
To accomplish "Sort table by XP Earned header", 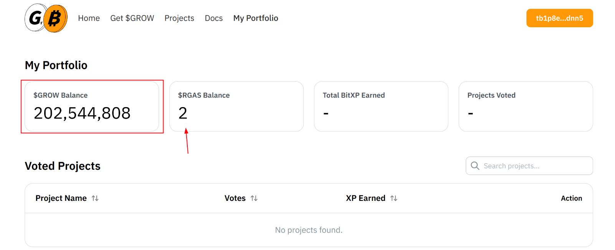I will click(x=365, y=198).
